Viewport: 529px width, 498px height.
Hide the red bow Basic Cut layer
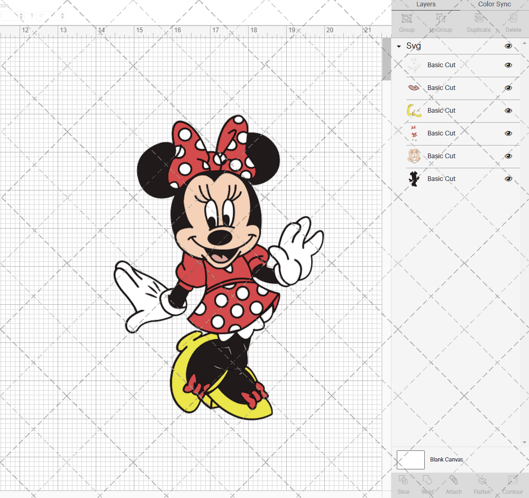(508, 133)
